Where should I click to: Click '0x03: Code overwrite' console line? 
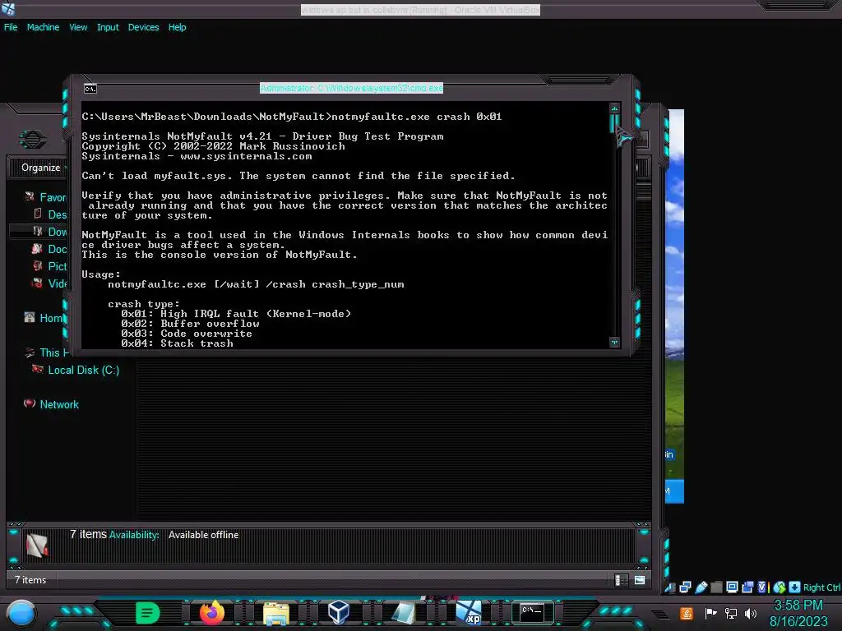[187, 334]
